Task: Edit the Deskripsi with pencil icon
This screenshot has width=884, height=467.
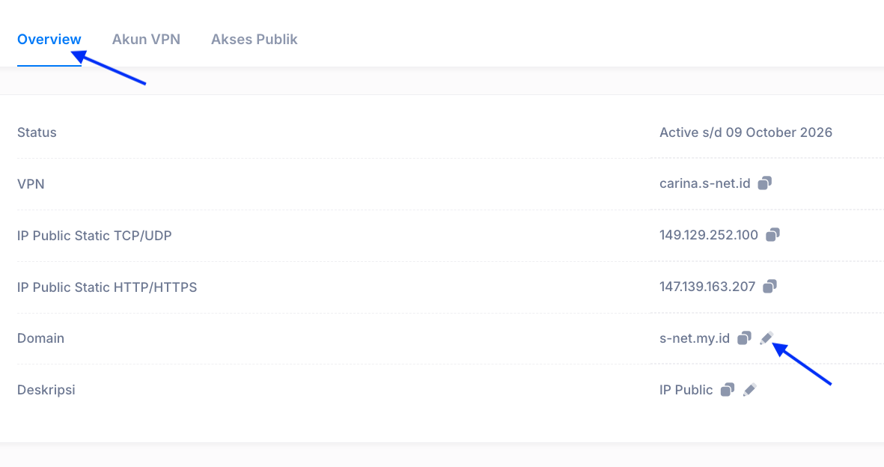Action: tap(749, 390)
